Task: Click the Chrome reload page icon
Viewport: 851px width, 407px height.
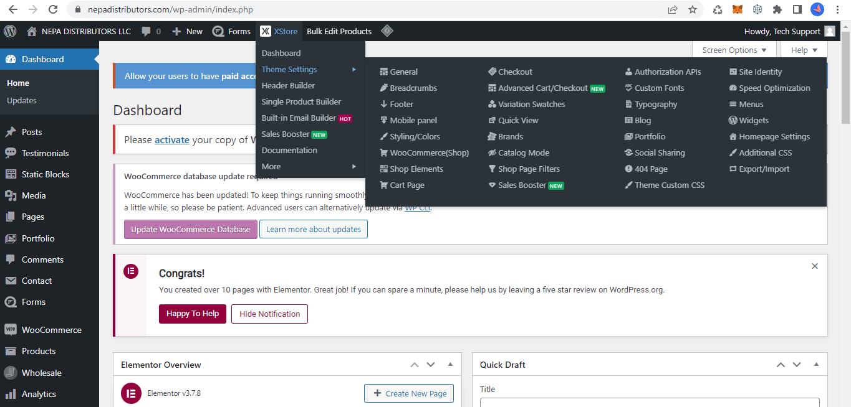Action: tap(53, 9)
